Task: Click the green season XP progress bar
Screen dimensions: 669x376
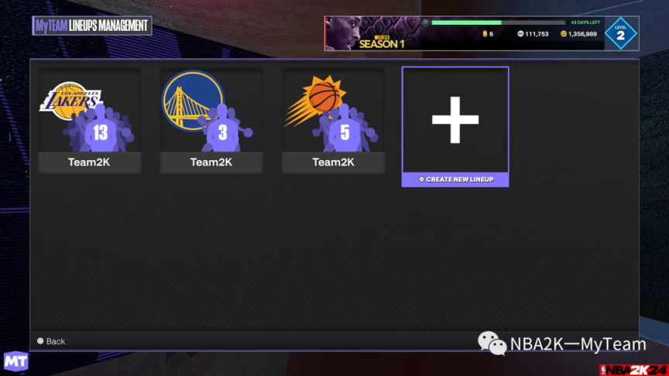Action: pos(499,22)
